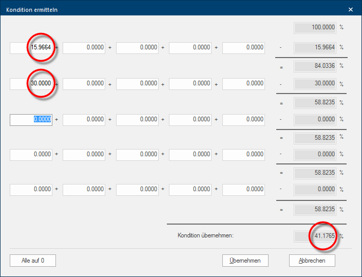The image size is (362, 277).
Task: Click the fourth input field in the third row
Action: [190, 119]
